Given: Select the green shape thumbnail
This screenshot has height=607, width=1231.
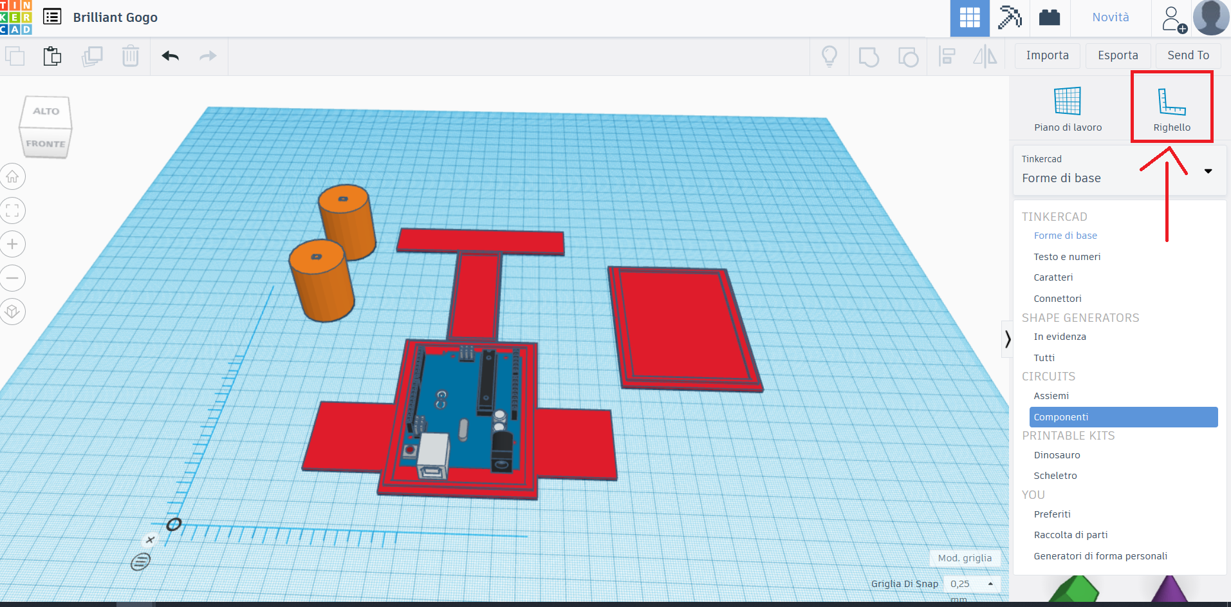Looking at the screenshot, I should coord(1074,589).
